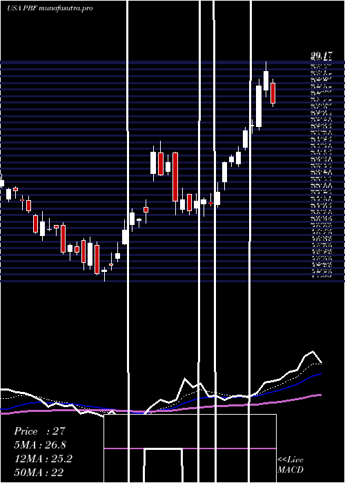Click the '12MA : 25.2' value
Screen dimensions: 345x483
[x=43, y=459]
